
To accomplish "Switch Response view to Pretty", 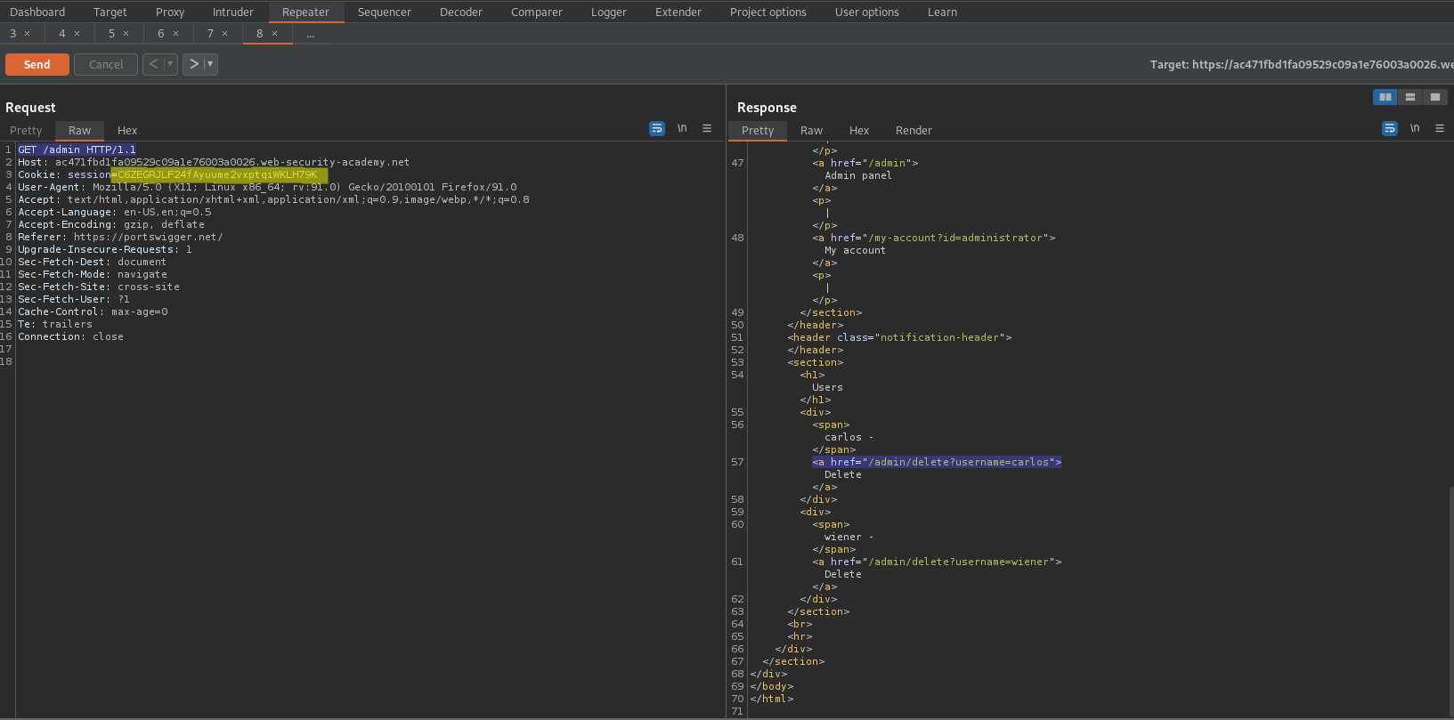I will click(758, 130).
